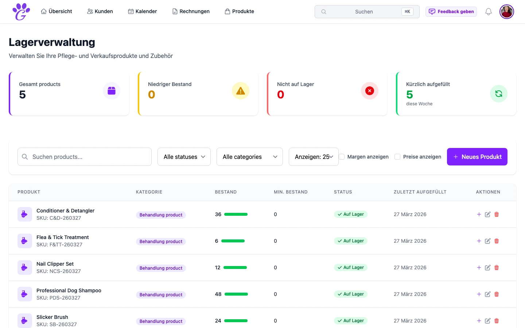Switch to the Rechnungen page
Image resolution: width=525 pixels, height=328 pixels.
[191, 11]
